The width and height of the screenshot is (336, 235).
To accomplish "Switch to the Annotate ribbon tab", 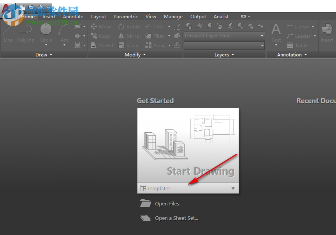I will 73,17.
